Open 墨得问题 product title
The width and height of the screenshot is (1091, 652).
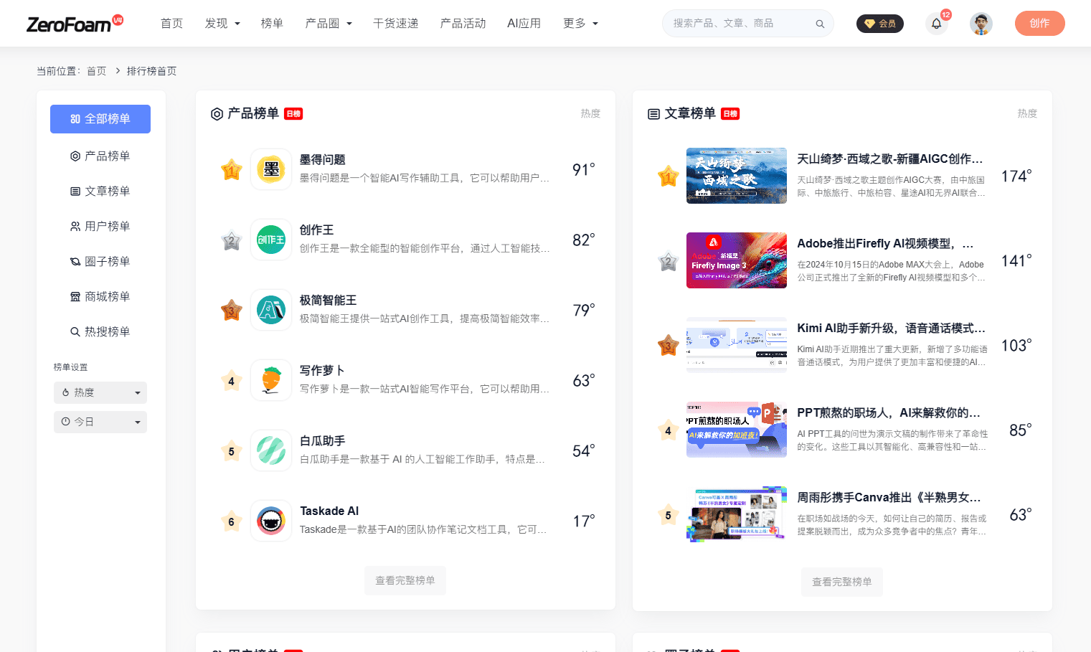(323, 160)
